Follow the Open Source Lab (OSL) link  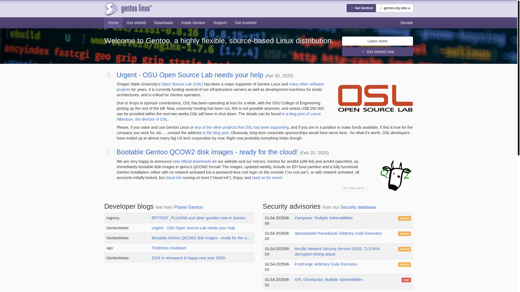click(182, 84)
